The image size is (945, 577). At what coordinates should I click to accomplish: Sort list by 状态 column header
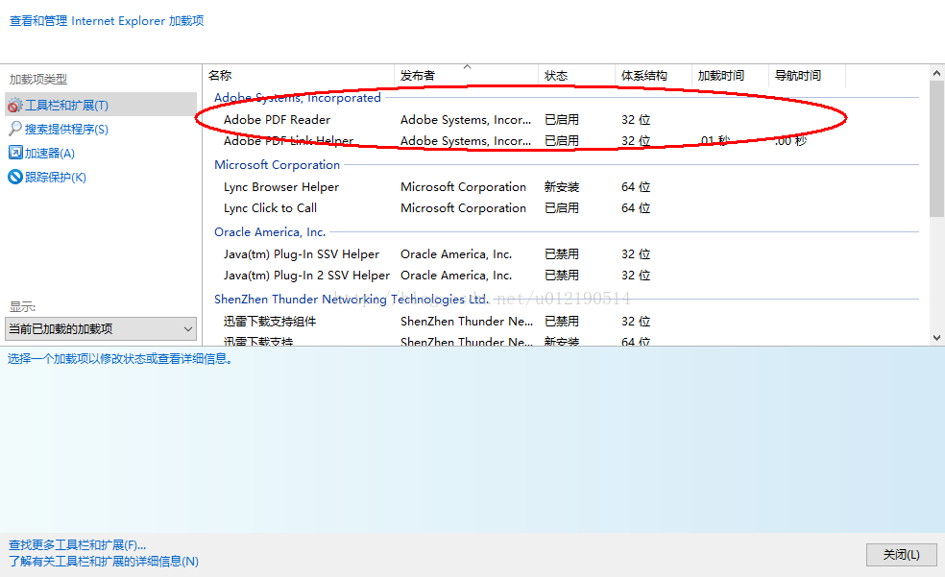[x=576, y=75]
